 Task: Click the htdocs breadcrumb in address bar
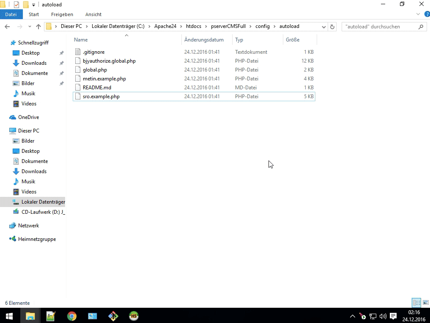coord(194,26)
